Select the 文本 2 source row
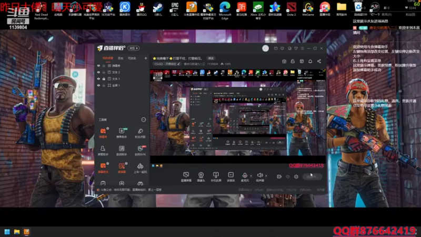This screenshot has width=421, height=237. (122, 72)
